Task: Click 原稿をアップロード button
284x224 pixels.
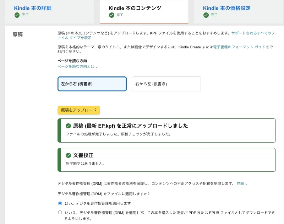Action: (x=78, y=110)
